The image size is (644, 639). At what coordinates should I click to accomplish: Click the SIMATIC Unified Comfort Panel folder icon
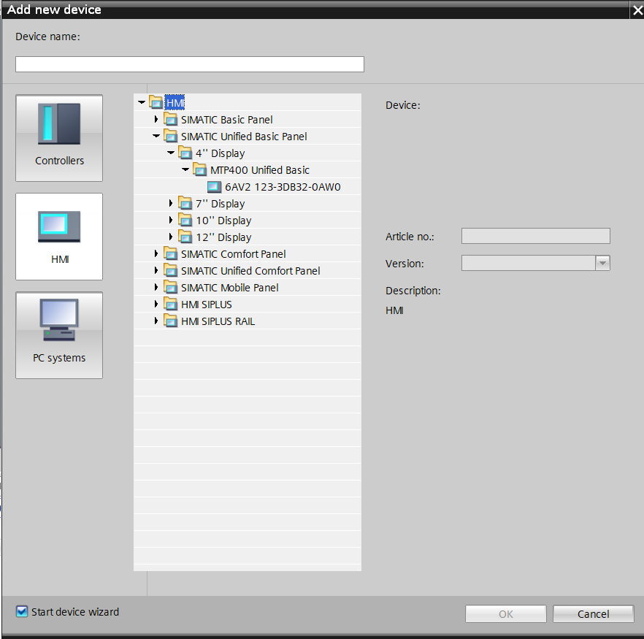(170, 271)
